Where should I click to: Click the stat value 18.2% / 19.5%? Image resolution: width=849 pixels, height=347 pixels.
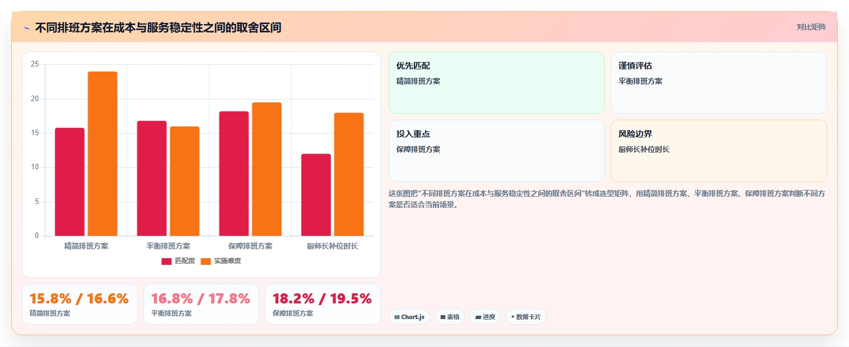pyautogui.click(x=322, y=299)
